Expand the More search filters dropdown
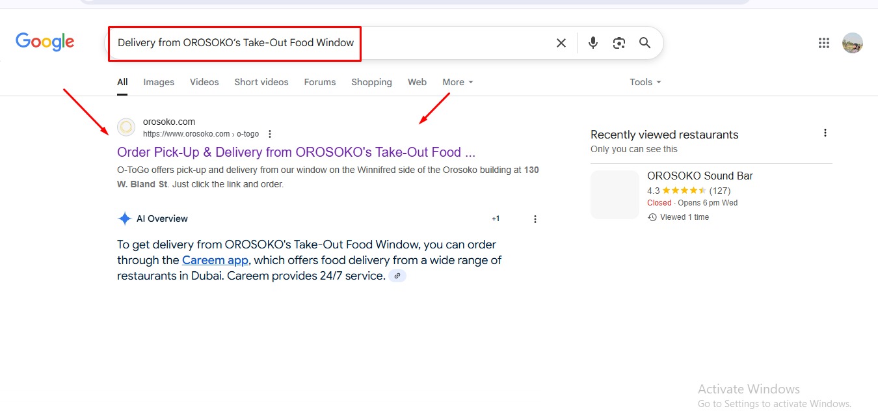This screenshot has width=878, height=411. coord(457,82)
